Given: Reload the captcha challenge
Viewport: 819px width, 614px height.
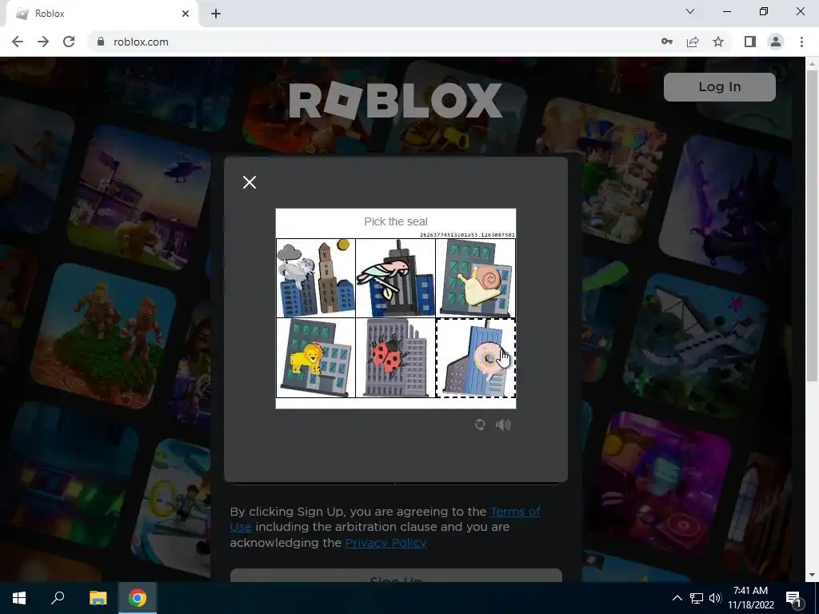Looking at the screenshot, I should point(480,425).
